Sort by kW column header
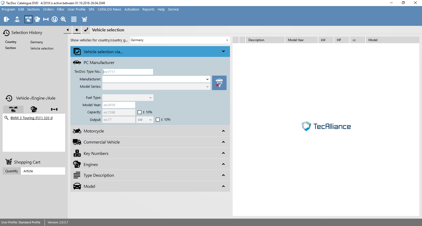 pos(326,40)
